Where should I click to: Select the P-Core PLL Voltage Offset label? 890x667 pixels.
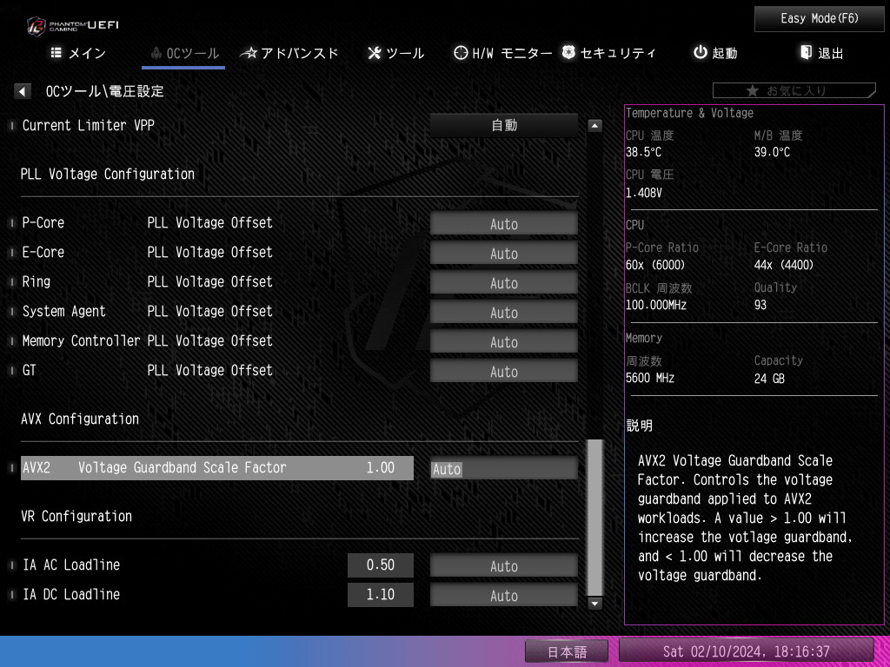pos(147,222)
